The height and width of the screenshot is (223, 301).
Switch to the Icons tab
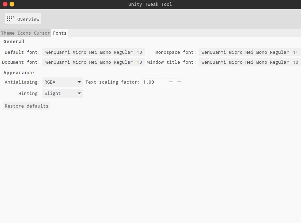click(24, 33)
